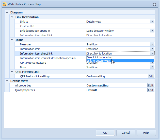Open the Note icon size dropdown arrow
Image resolution: width=160 pixels, height=140 pixels.
coord(152,67)
